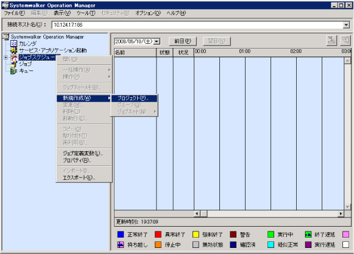Select the カレンダ tree item
This screenshot has width=354, height=254.
27,44
